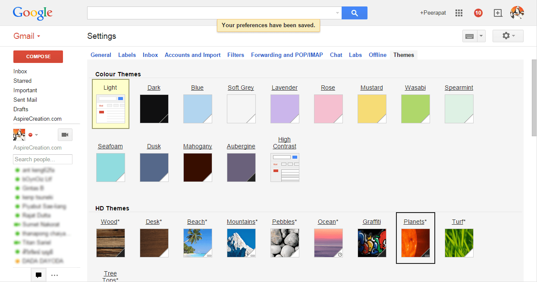
Task: Select the Beach HD theme thumbnail
Action: pyautogui.click(x=198, y=243)
